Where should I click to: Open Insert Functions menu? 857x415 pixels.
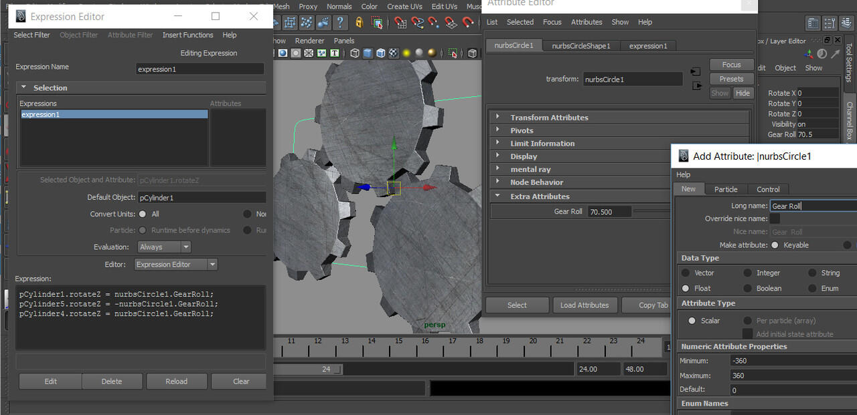pyautogui.click(x=187, y=35)
